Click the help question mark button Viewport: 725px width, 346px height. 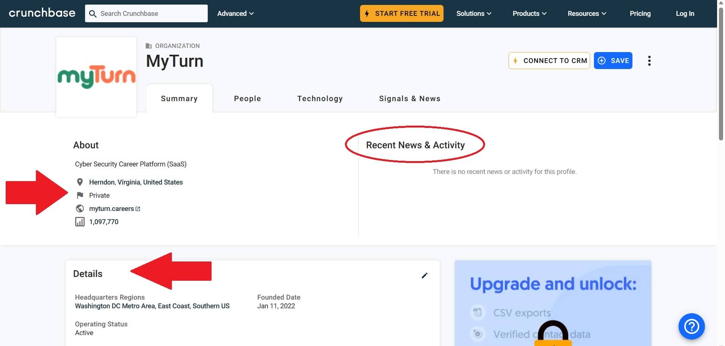(x=691, y=326)
